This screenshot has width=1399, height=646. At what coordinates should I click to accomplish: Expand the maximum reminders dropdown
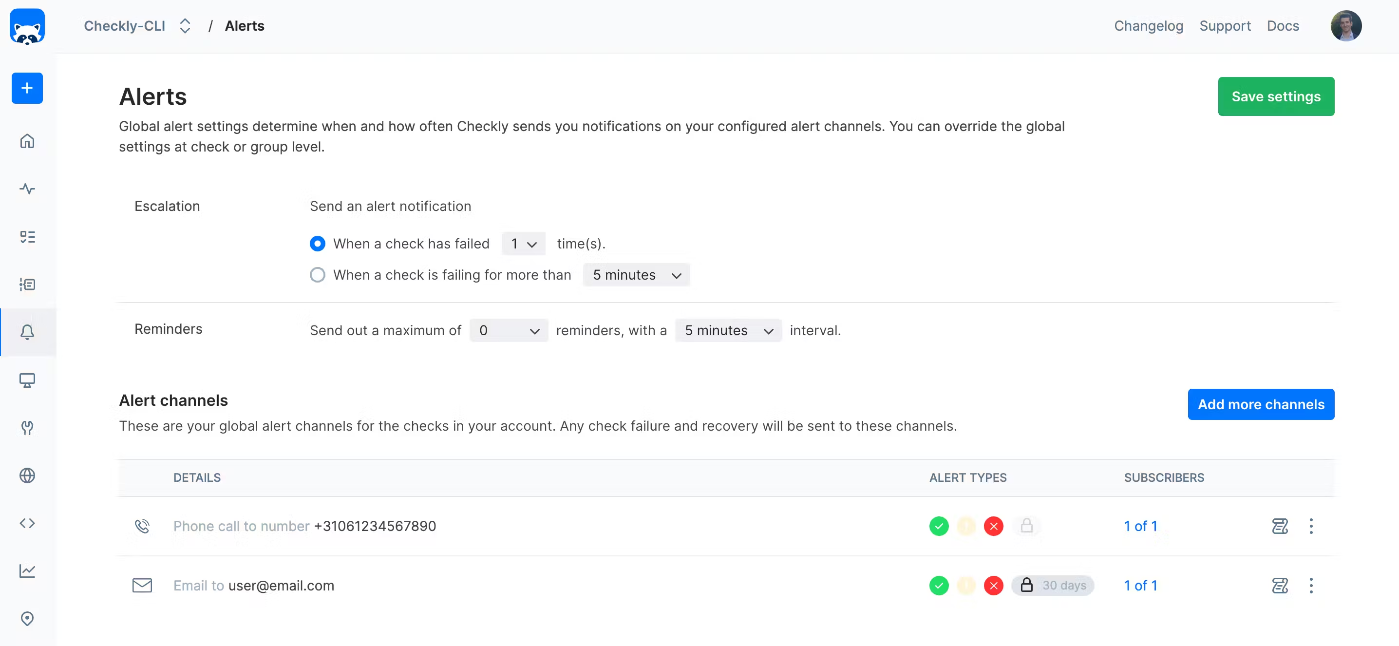(x=509, y=330)
